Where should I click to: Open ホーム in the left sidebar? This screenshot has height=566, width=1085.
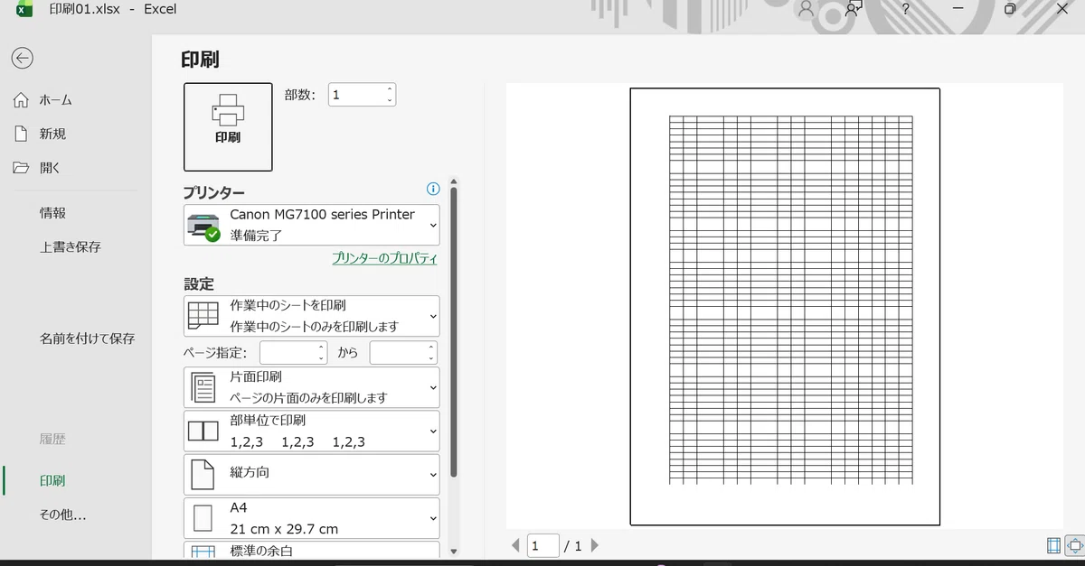(55, 100)
